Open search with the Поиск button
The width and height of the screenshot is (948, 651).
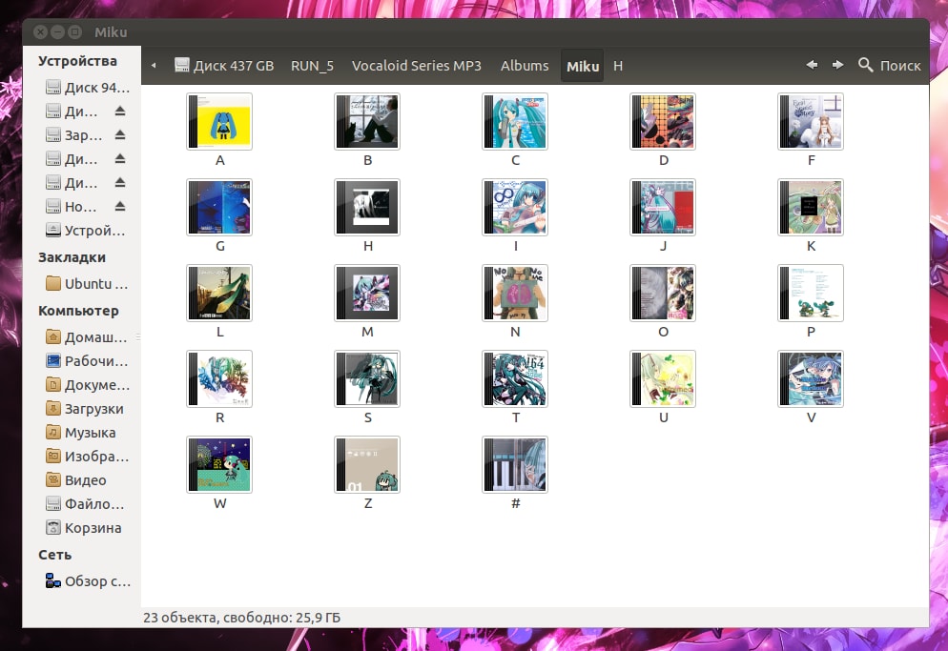tap(890, 65)
